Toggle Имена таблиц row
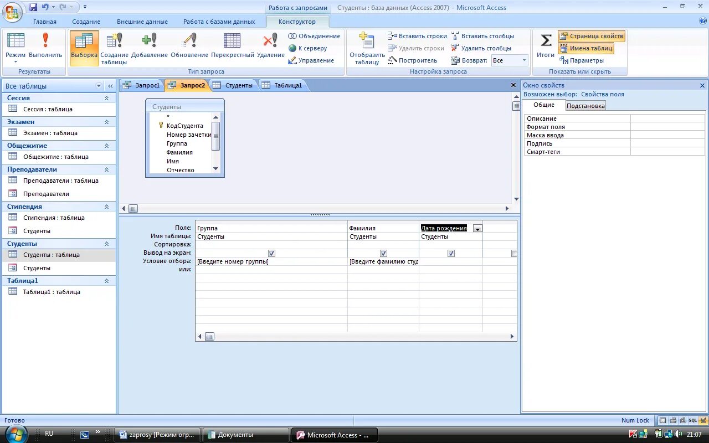This screenshot has height=443, width=709. point(586,48)
